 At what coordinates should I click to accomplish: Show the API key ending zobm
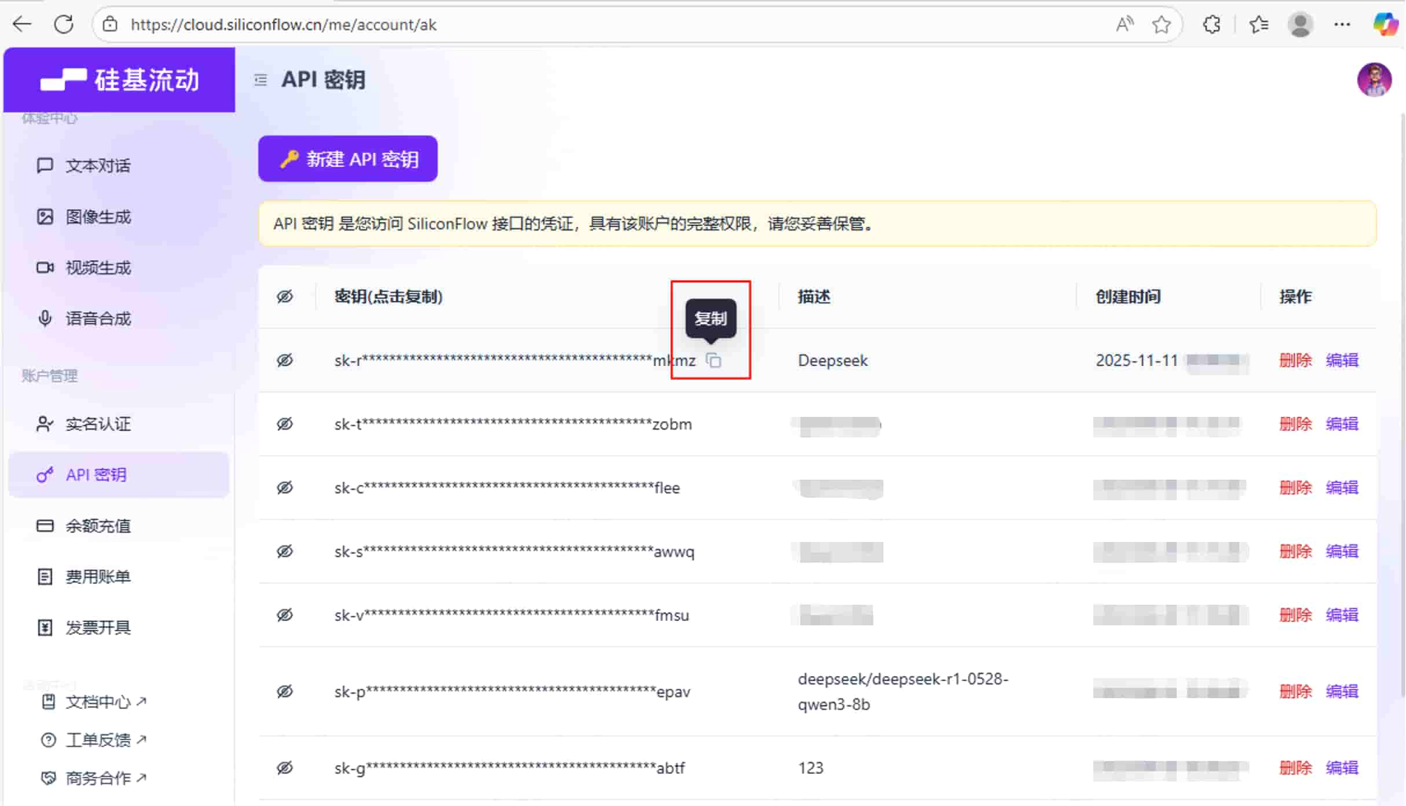tap(285, 423)
